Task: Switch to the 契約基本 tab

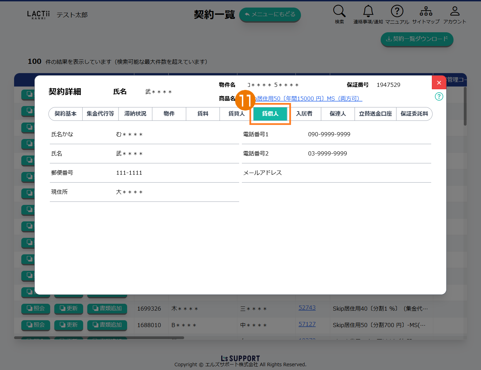Action: coord(66,114)
